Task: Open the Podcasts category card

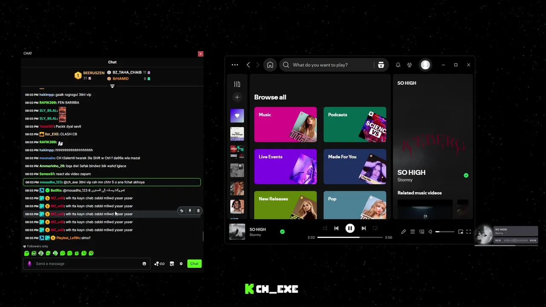Action: point(355,125)
